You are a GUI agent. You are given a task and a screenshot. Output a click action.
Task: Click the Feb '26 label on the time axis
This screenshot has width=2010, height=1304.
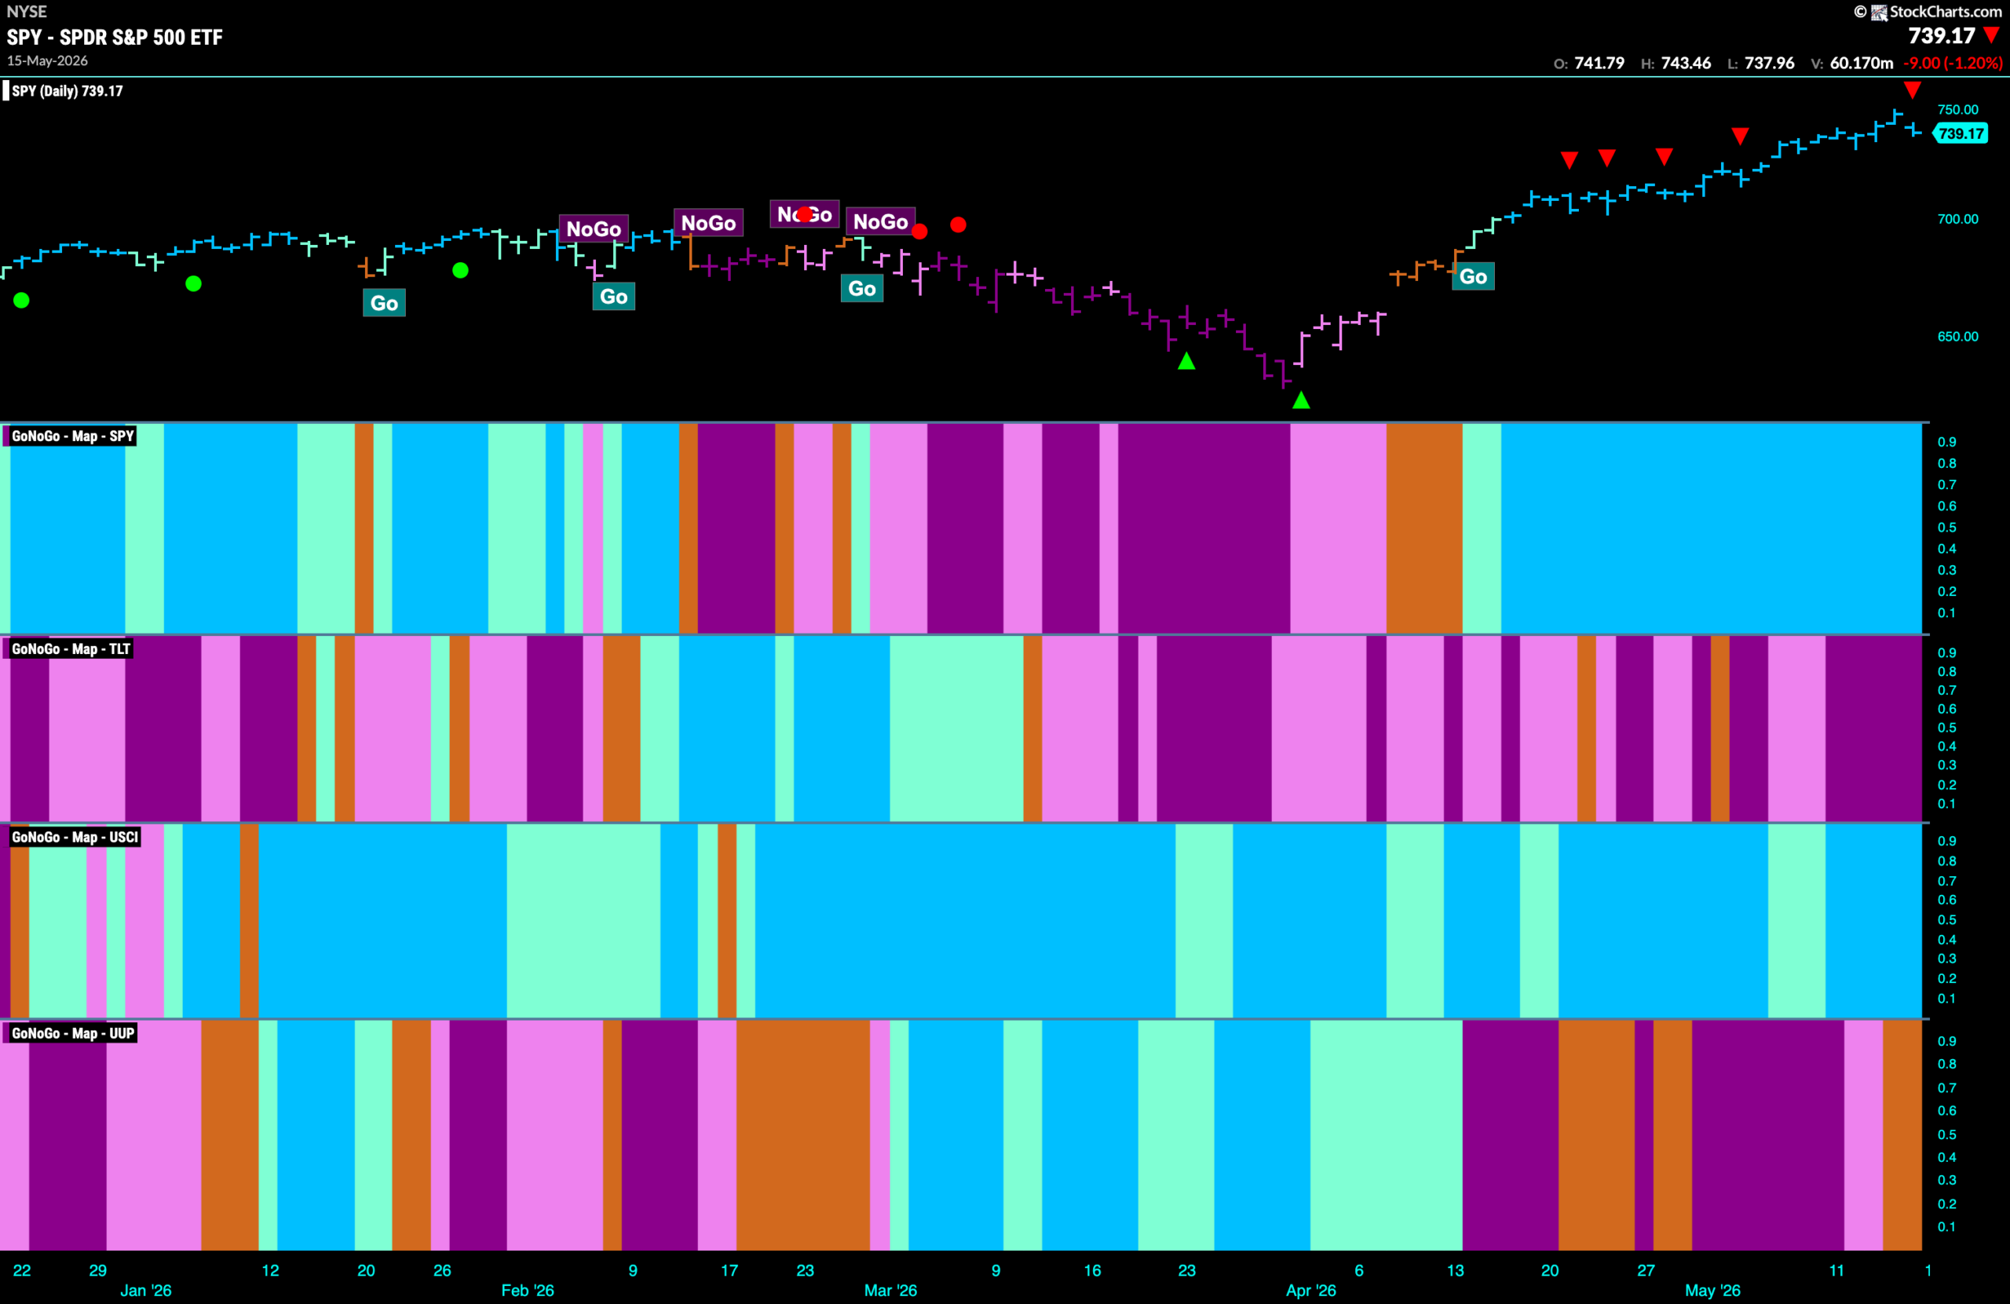point(528,1291)
